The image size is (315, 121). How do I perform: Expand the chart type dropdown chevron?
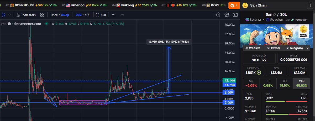pyautogui.click(x=10, y=15)
